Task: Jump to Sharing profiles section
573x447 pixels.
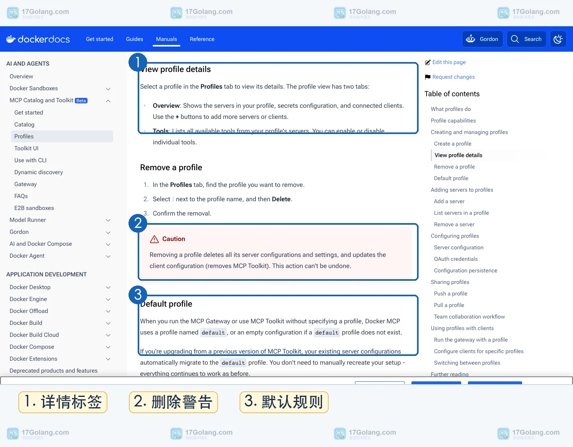Action: (450, 282)
